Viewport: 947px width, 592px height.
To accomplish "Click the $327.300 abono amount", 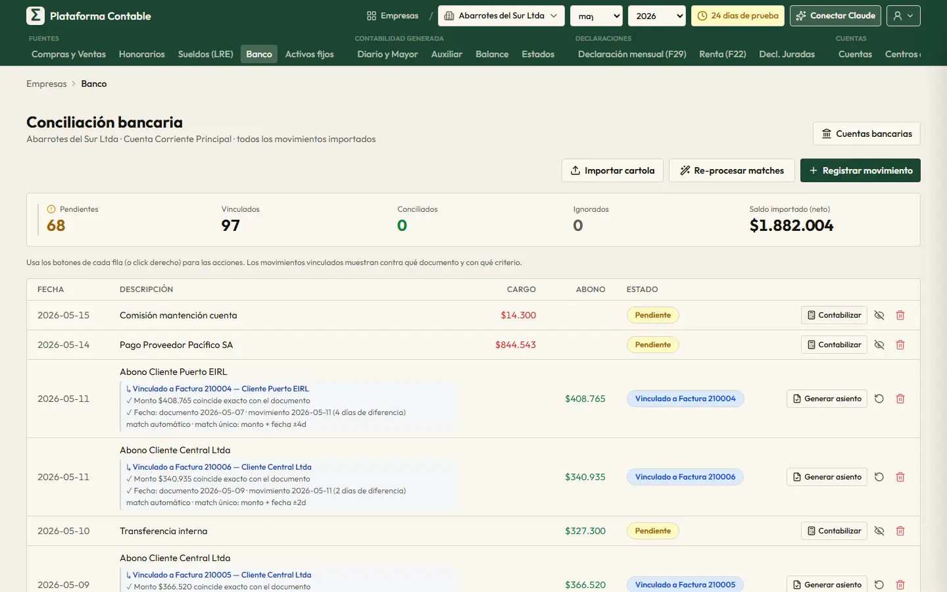I will pos(585,531).
